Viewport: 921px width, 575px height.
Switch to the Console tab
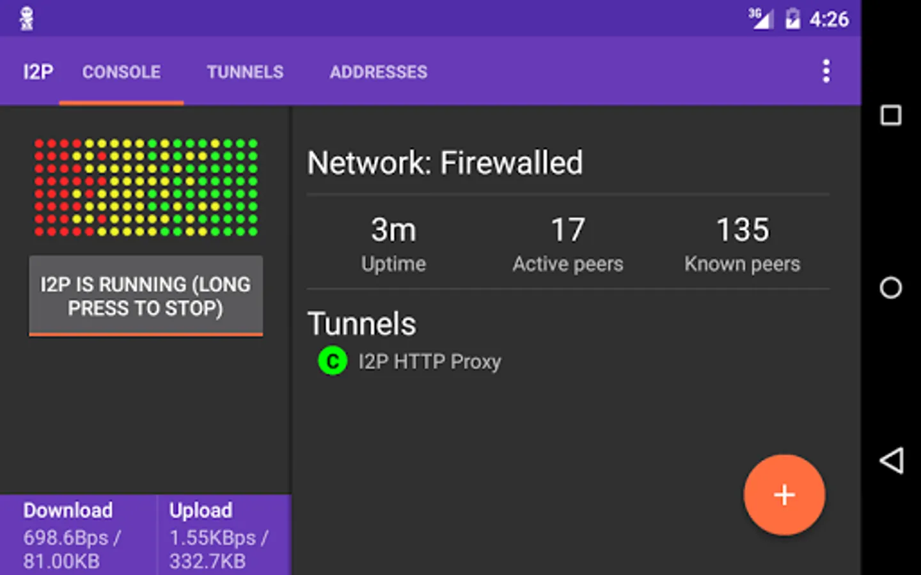[x=122, y=72]
